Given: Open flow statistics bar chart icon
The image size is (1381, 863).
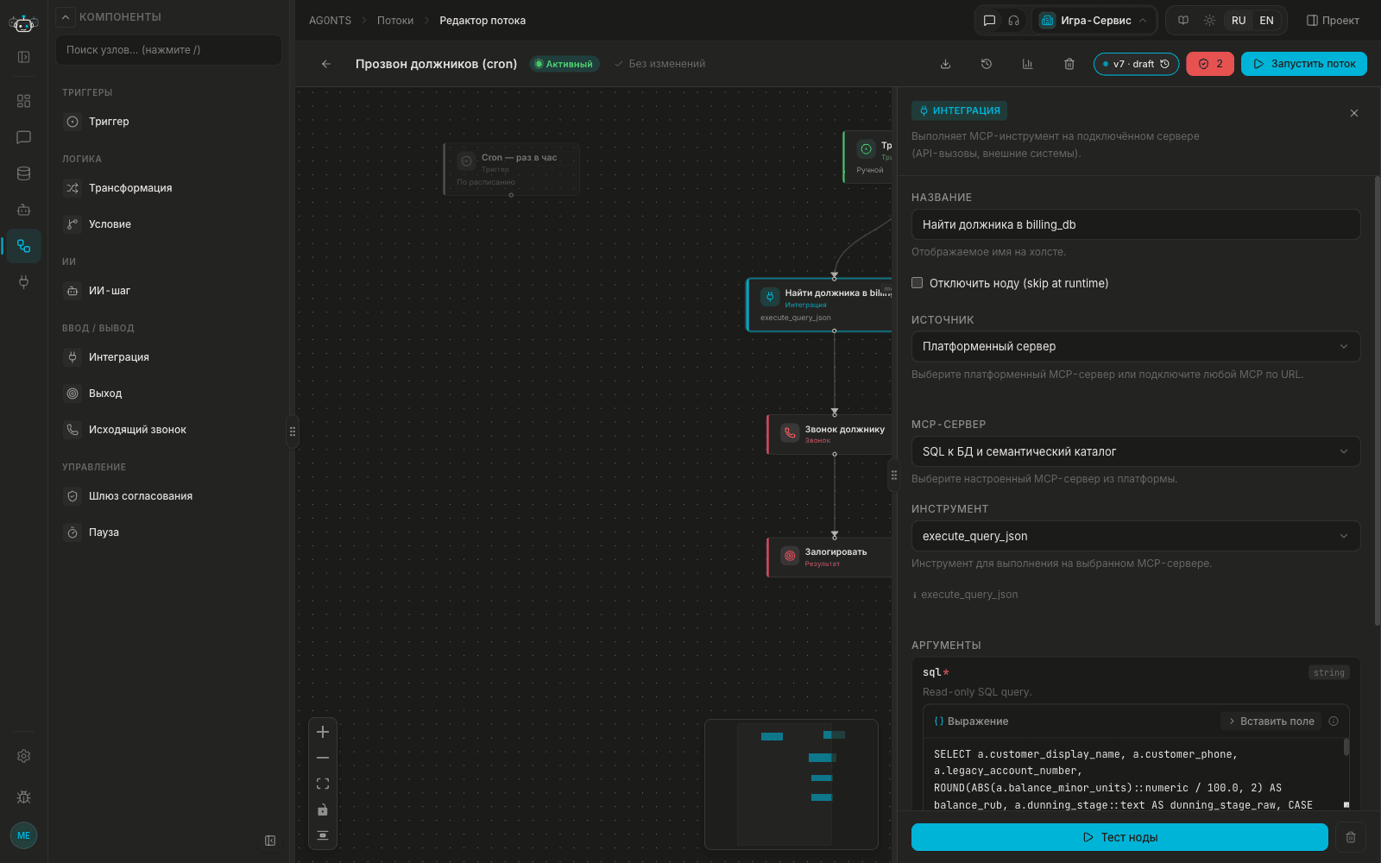Looking at the screenshot, I should click(1028, 64).
